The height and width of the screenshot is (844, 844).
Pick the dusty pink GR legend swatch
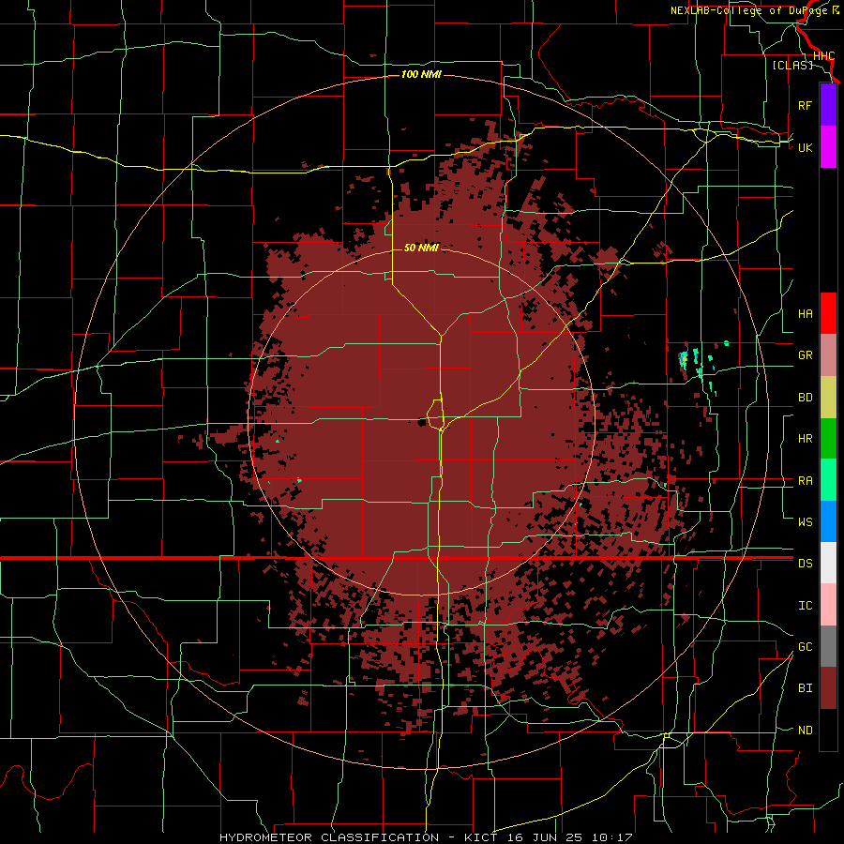click(828, 355)
